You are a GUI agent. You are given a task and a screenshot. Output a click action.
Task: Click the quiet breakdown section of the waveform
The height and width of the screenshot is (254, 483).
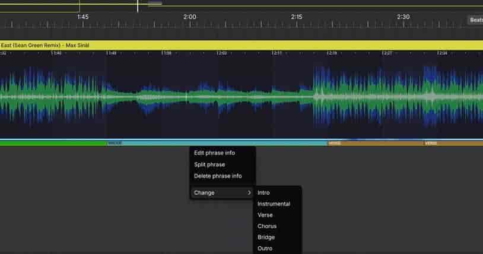[208, 97]
